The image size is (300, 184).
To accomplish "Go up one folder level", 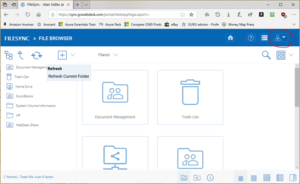I will pyautogui.click(x=20, y=55).
